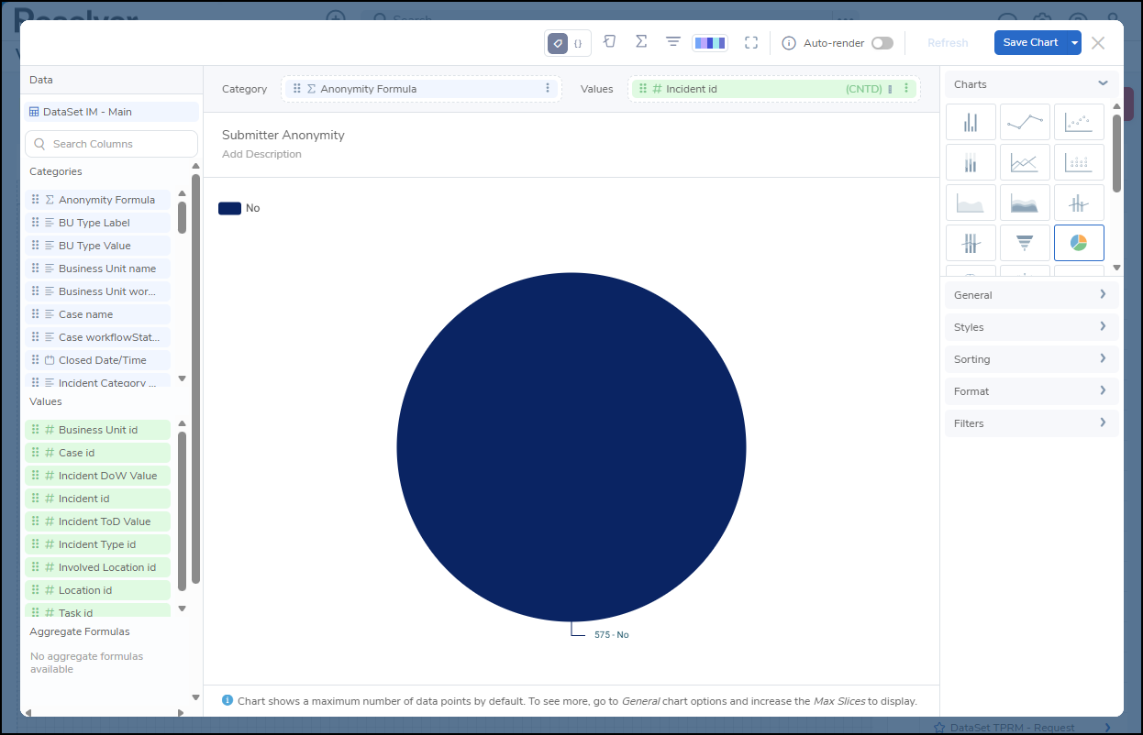Select the Closed Date/Time column

[x=98, y=360]
